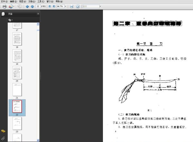Open the zoom level dropdown arrow

point(65,6)
